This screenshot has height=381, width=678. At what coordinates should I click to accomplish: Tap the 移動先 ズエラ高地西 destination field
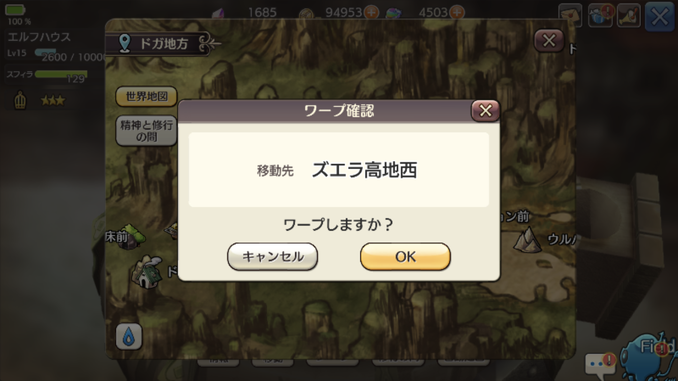[338, 170]
